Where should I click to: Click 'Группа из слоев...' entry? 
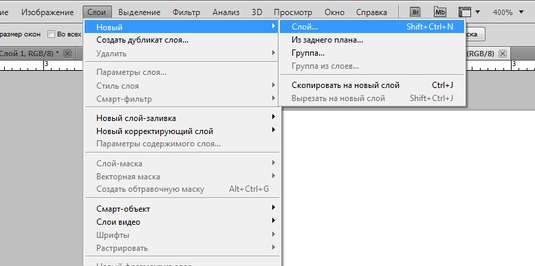tap(371, 66)
